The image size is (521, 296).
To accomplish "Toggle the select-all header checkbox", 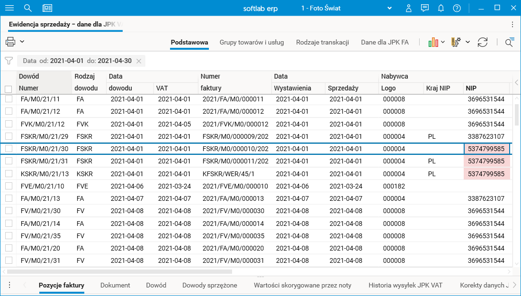I will click(9, 89).
